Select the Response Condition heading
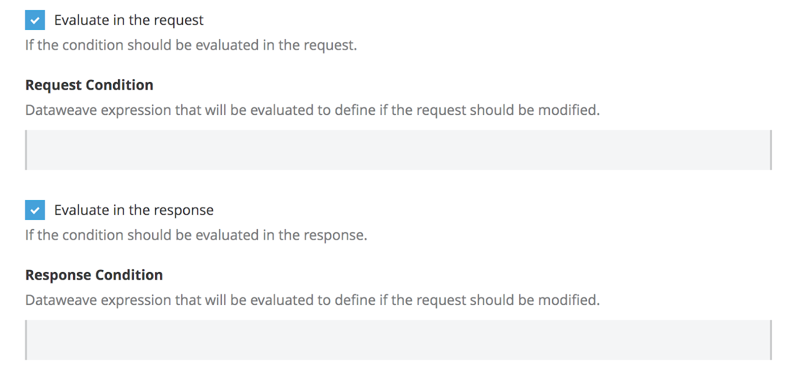Image resolution: width=811 pixels, height=383 pixels. 94,275
